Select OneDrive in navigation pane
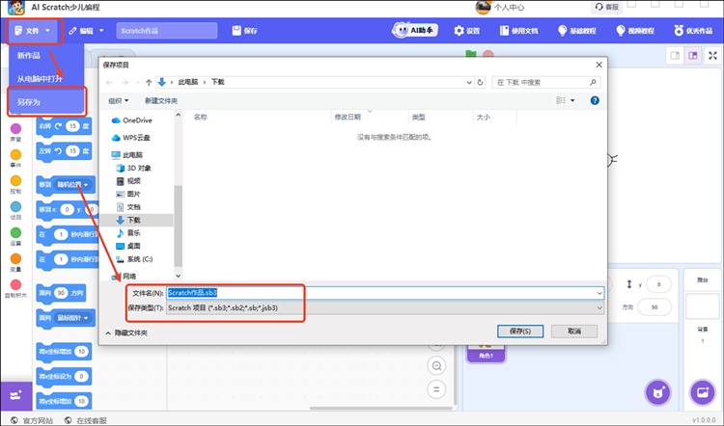This screenshot has height=426, width=724. [132, 120]
